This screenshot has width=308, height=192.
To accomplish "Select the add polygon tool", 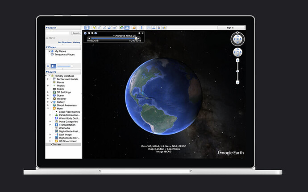I will click(x=100, y=28).
